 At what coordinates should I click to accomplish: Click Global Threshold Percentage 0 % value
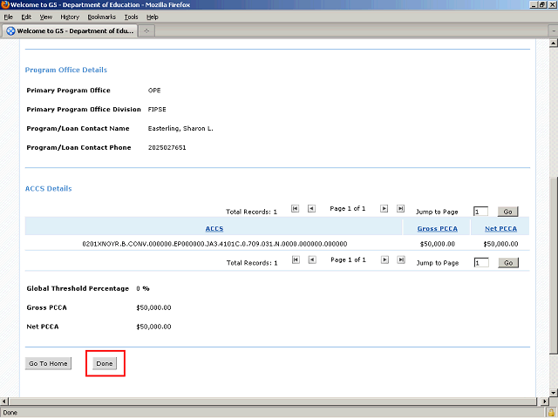143,288
